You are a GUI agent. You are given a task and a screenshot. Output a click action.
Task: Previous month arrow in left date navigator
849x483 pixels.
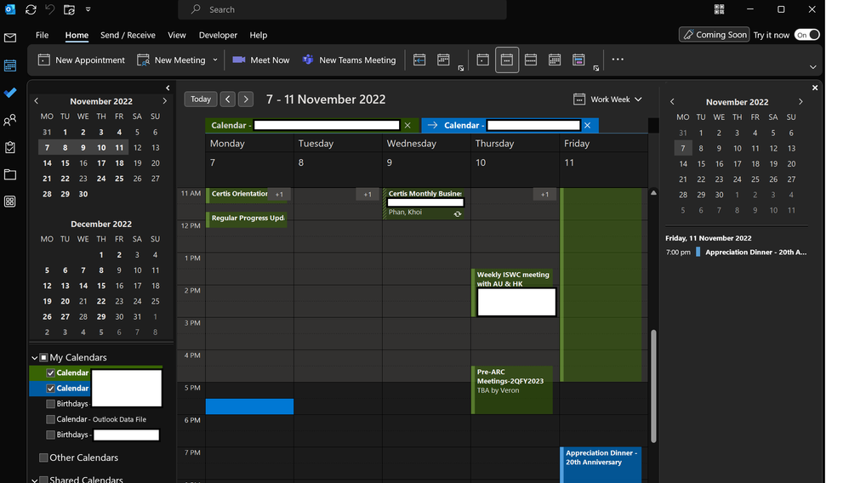click(37, 100)
